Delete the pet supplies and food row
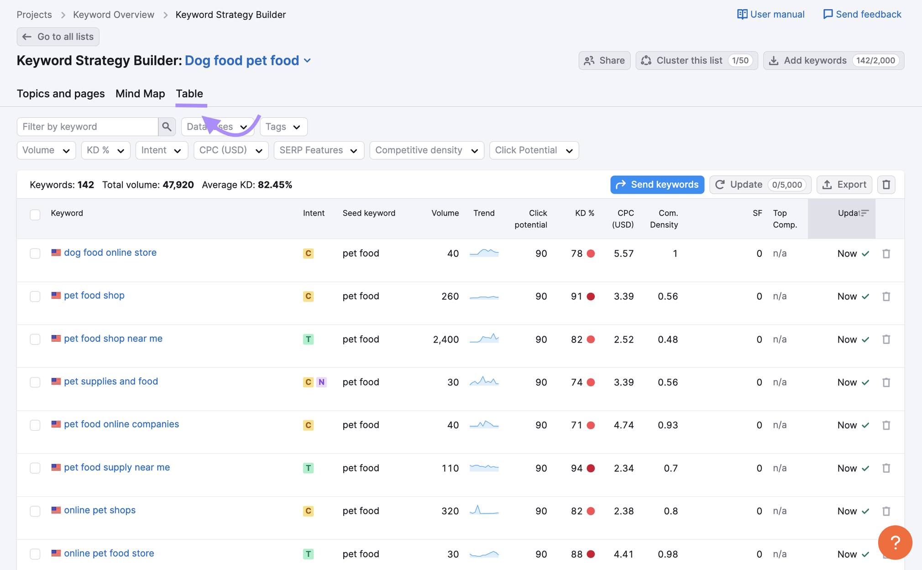Screen dimensions: 922x570 (886, 382)
